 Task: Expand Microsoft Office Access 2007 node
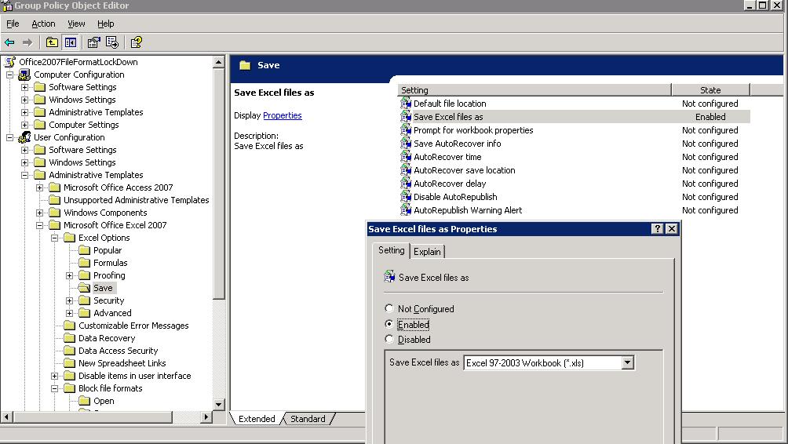40,187
